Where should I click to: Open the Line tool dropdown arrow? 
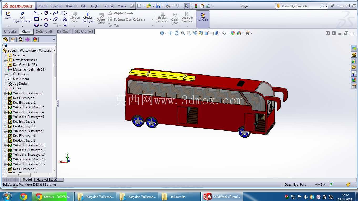pyautogui.click(x=41, y=13)
